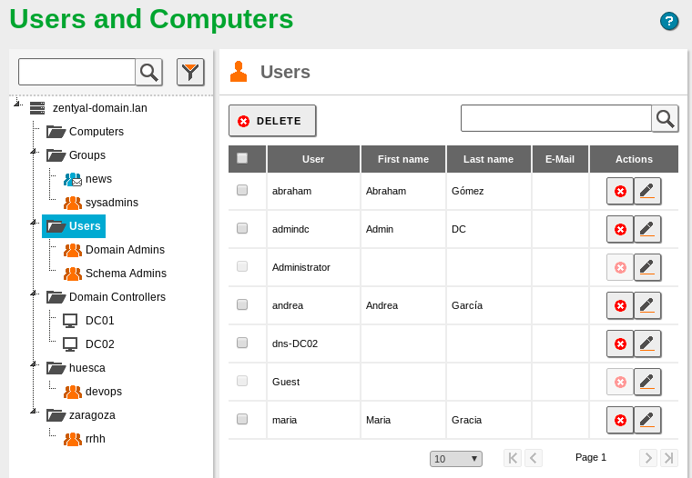The image size is (692, 478).
Task: Toggle the select-all checkbox in table header
Action: click(242, 158)
